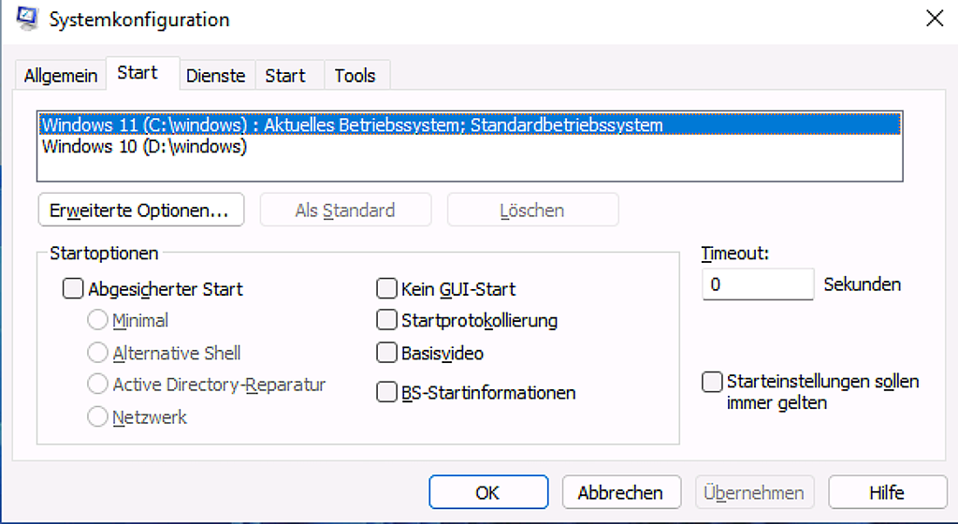Viewport: 958px width, 524px height.
Task: Tick the BS-Startinformationen checkbox
Action: pyautogui.click(x=386, y=393)
